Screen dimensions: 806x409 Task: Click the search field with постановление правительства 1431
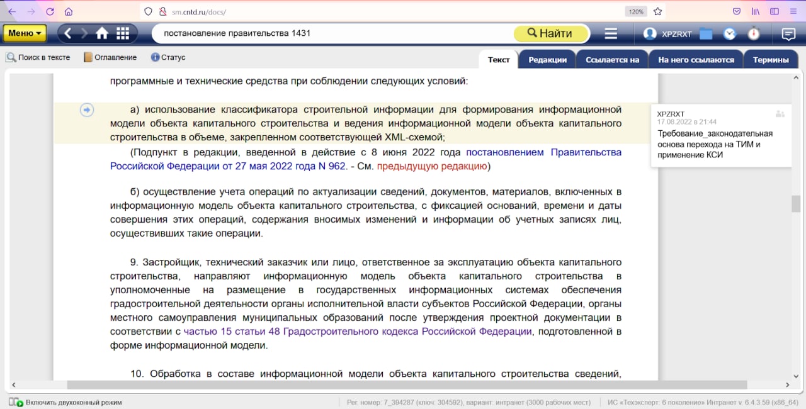coord(334,33)
